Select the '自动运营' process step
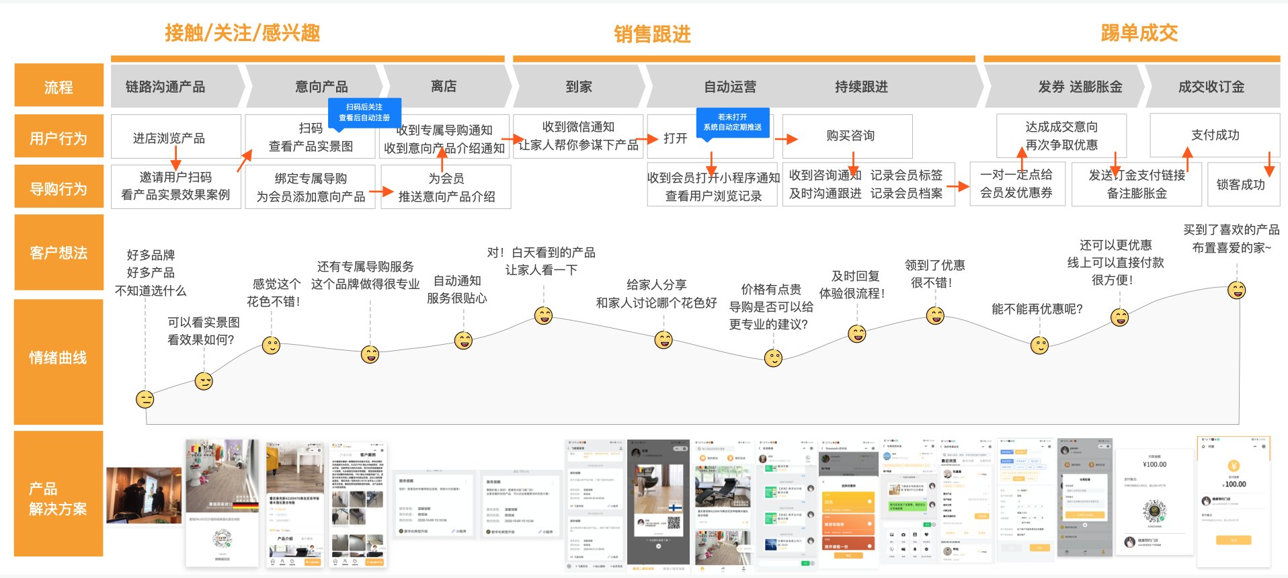This screenshot has width=1288, height=578. (x=730, y=87)
